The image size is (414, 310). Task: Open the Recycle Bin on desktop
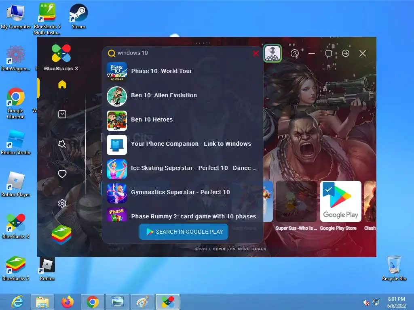[394, 268]
